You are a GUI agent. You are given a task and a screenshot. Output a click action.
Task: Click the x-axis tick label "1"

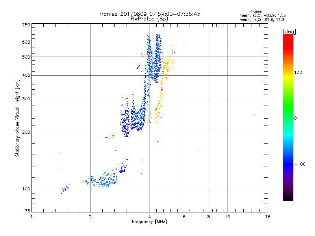(x=31, y=217)
